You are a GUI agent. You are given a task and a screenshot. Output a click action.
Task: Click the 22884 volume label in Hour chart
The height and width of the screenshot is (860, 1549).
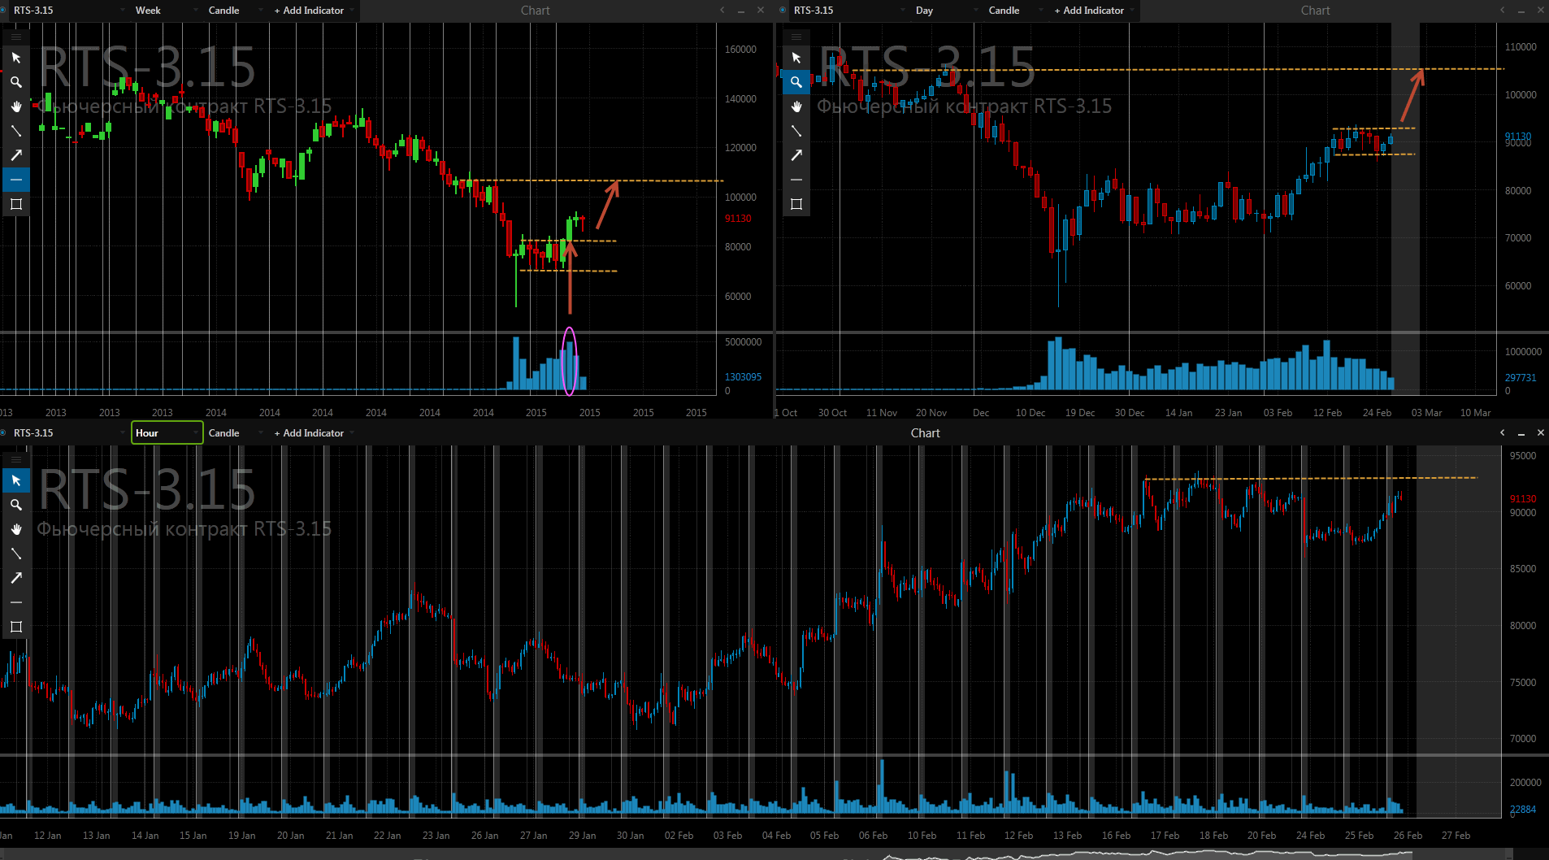click(1523, 810)
